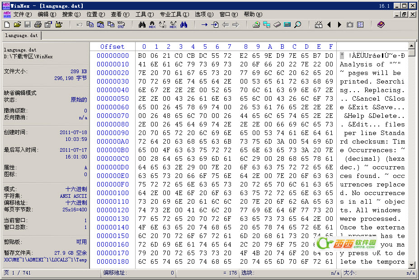Click the 25x16=400 bytes-per-page value
The width and height of the screenshot is (419, 280).
point(75,210)
